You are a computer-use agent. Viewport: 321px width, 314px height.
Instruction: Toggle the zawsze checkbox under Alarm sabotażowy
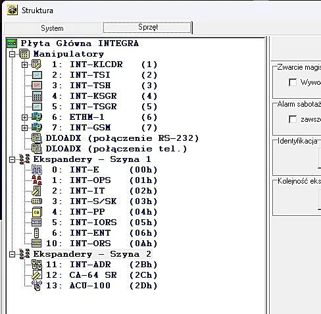click(x=293, y=119)
